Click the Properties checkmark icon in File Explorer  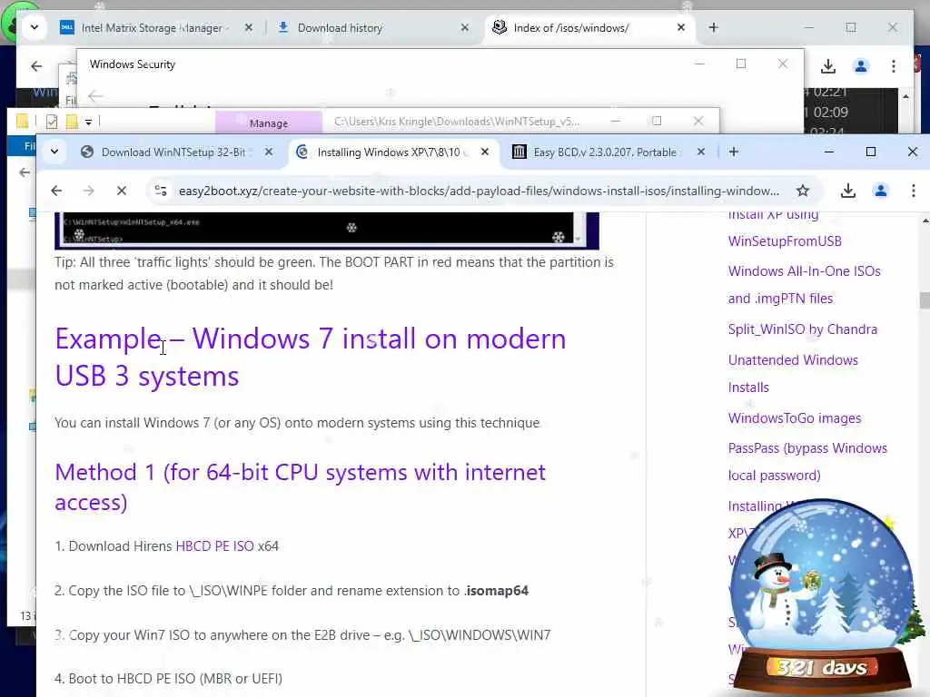point(52,122)
